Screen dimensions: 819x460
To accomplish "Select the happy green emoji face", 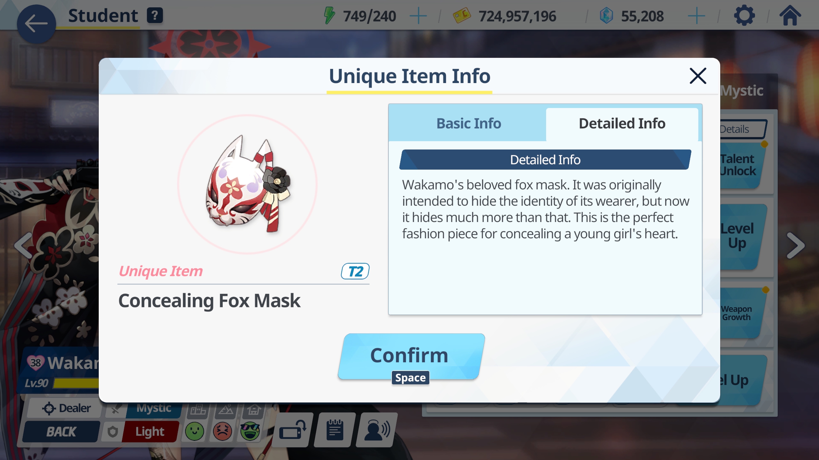I will click(x=195, y=432).
